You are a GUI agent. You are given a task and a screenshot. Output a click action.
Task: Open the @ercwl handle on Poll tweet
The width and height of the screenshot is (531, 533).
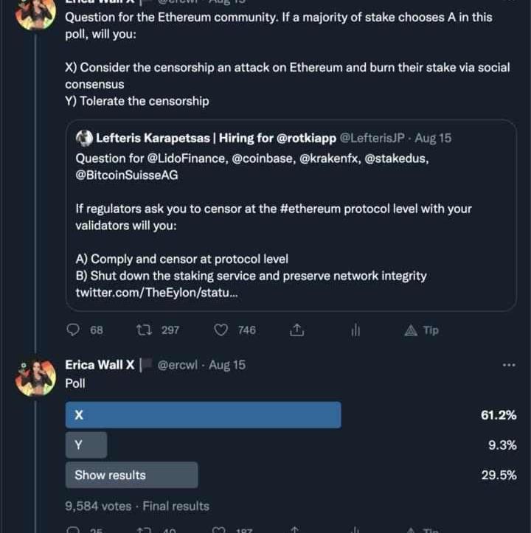177,365
